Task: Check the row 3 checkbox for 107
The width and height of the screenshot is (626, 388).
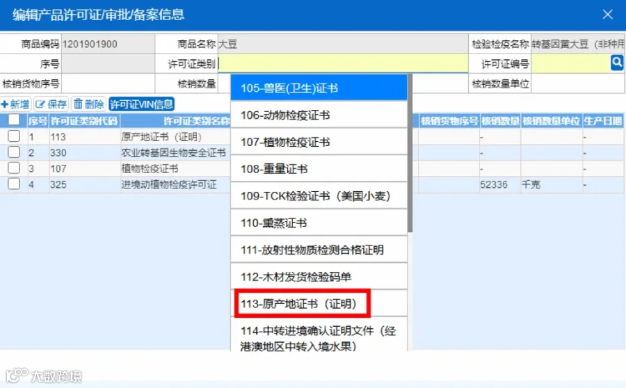Action: coord(14,168)
